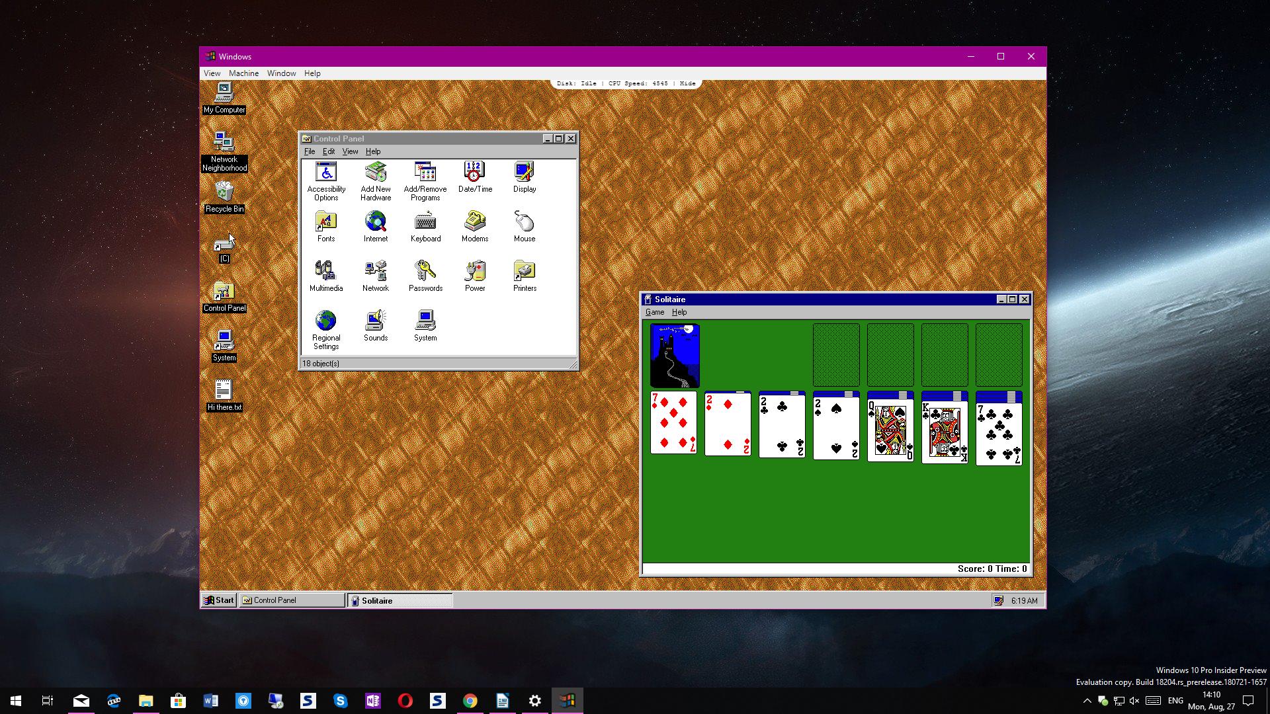1270x714 pixels.
Task: Draw a card from the Solitaire deck
Action: coord(673,355)
